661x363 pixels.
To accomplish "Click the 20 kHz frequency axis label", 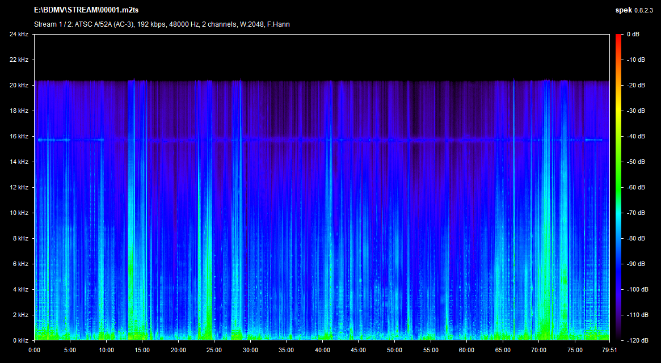I will (19, 86).
